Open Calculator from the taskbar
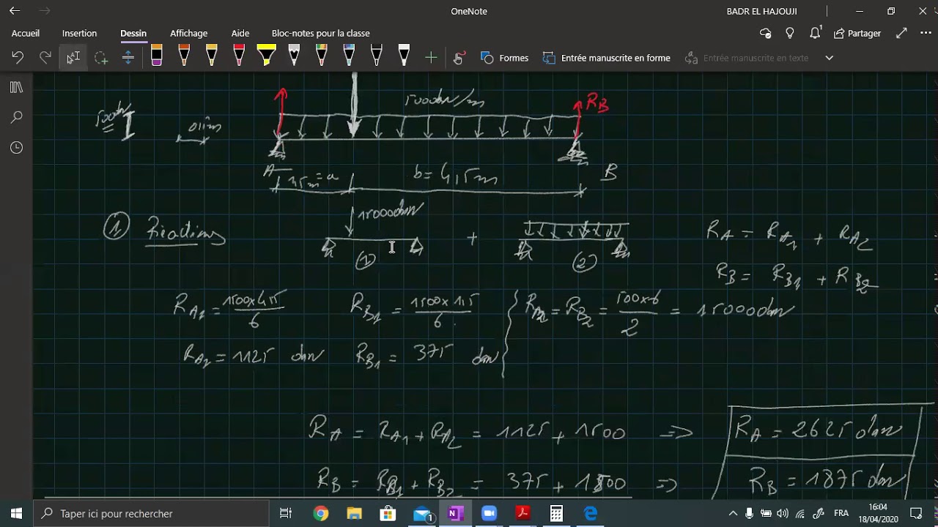This screenshot has width=938, height=527. pyautogui.click(x=556, y=514)
